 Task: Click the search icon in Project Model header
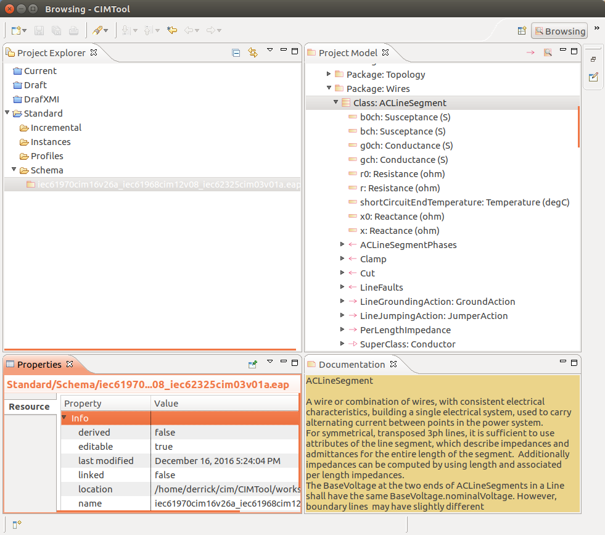tap(548, 52)
